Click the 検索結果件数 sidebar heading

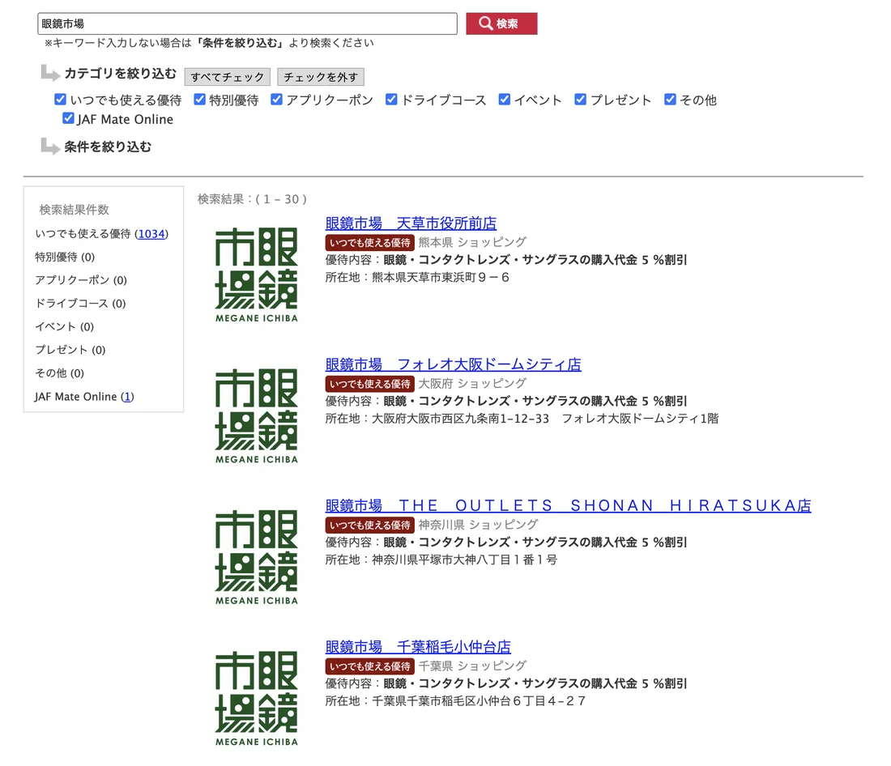pyautogui.click(x=74, y=210)
